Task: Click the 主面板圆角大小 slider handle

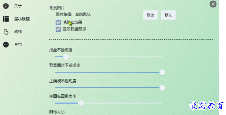Action: [81, 103]
